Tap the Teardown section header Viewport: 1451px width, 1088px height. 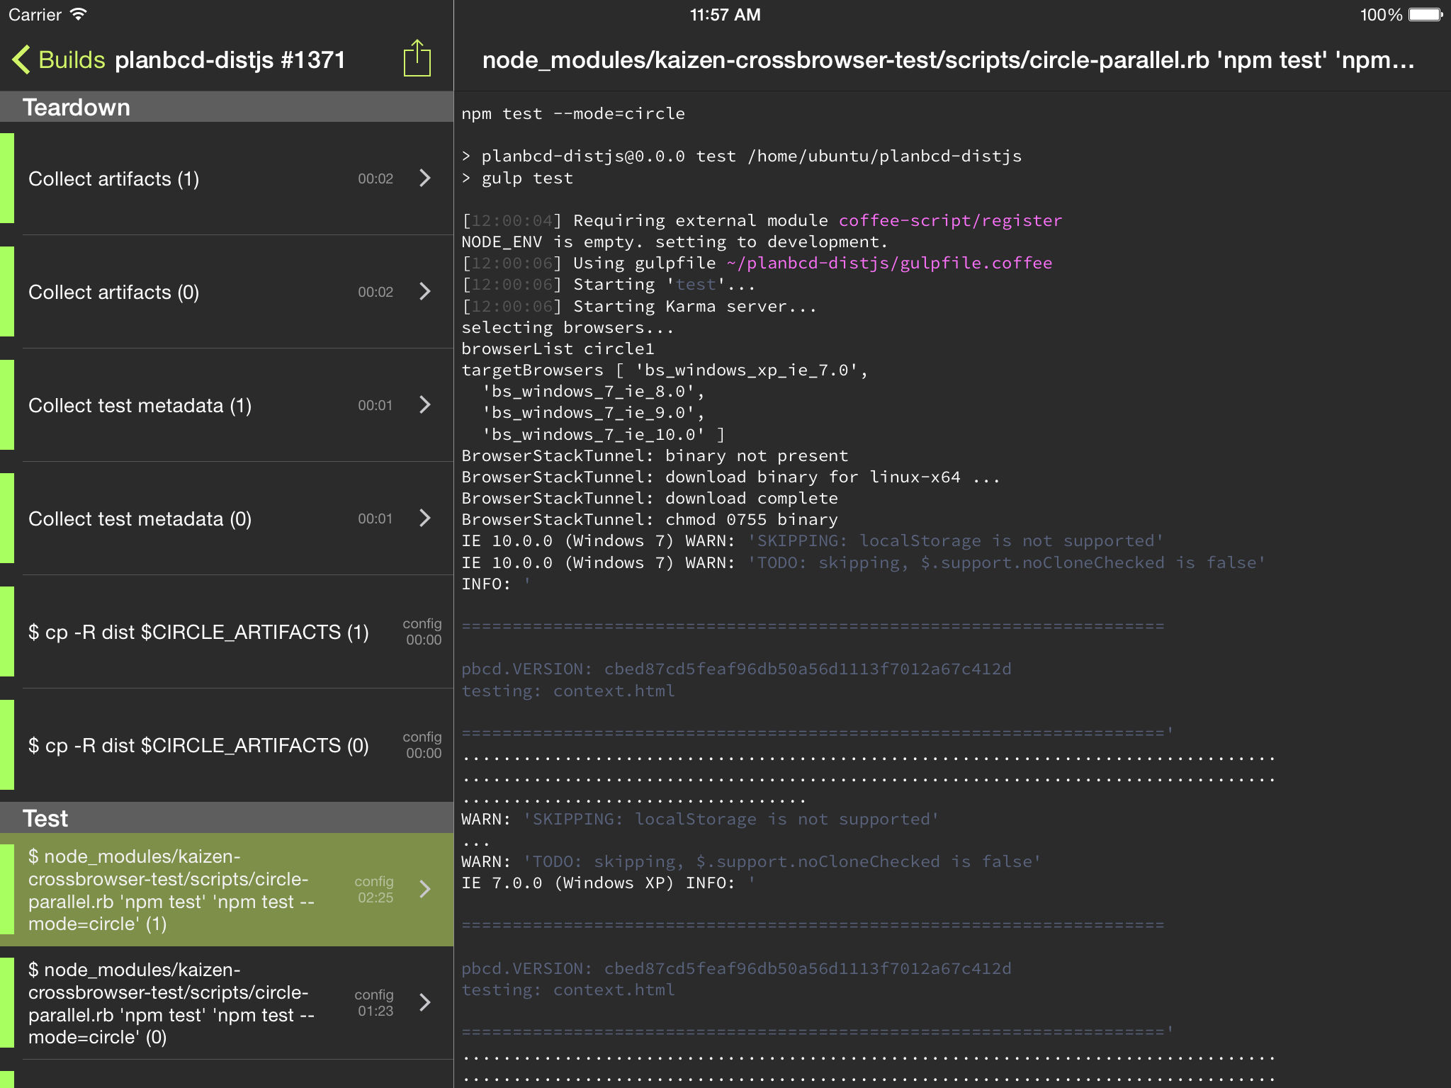77,108
